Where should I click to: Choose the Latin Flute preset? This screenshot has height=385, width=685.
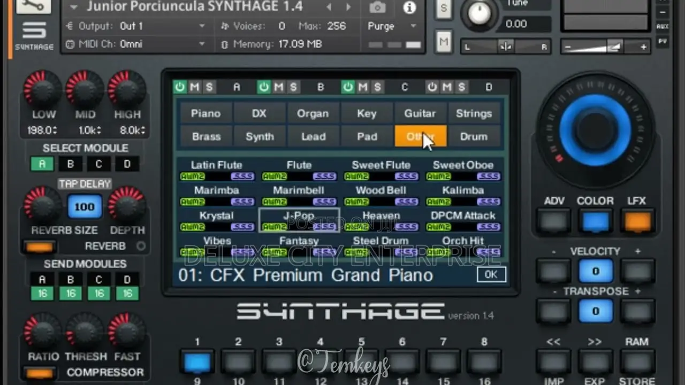click(x=217, y=170)
